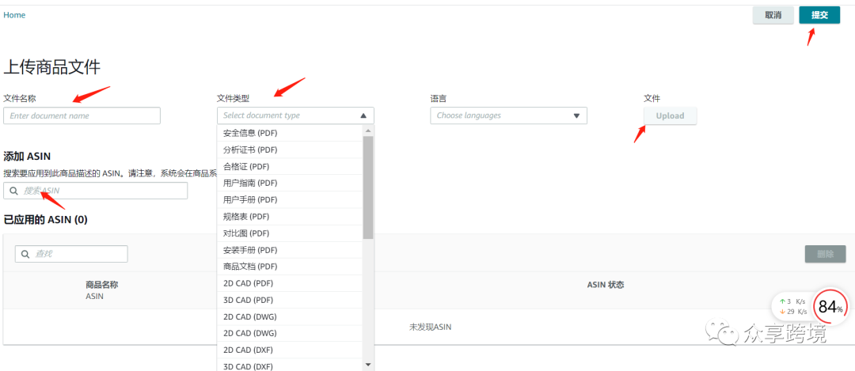Click the 语言 field label

(x=439, y=99)
